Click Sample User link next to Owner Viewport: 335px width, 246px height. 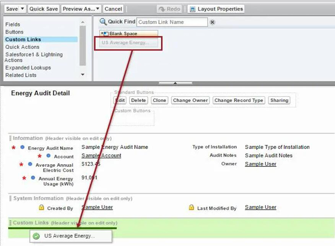pyautogui.click(x=260, y=164)
